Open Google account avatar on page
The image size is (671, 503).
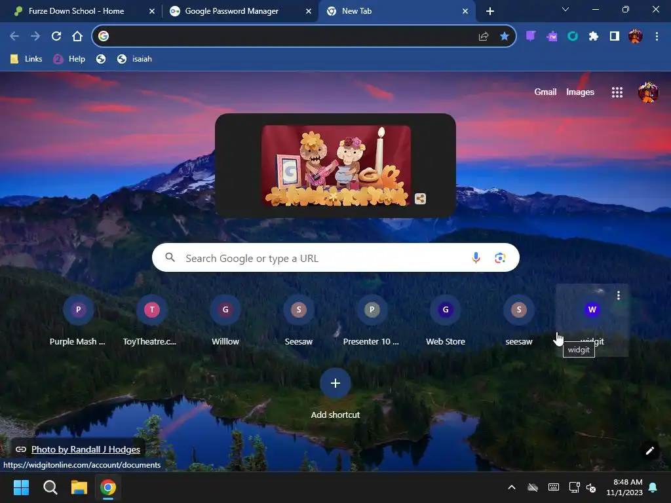pos(648,92)
